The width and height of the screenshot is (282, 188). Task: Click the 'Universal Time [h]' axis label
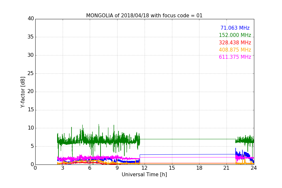[x=144, y=175]
